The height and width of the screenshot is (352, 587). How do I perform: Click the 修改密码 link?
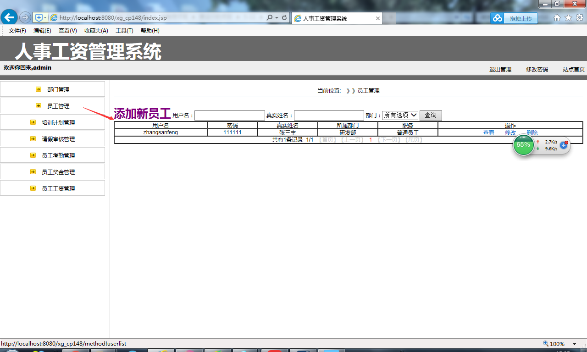click(537, 70)
